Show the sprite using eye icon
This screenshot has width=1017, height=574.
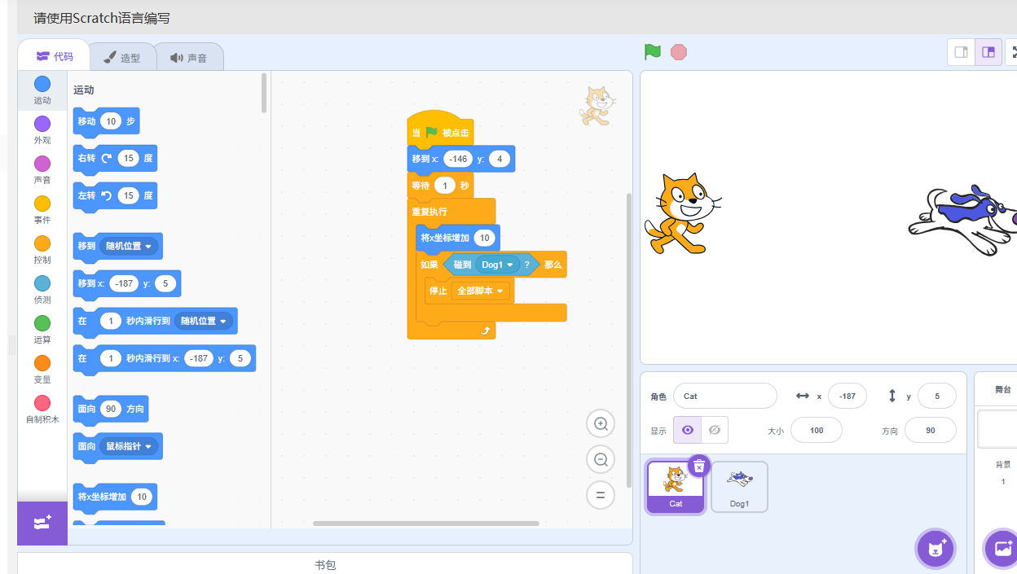click(x=687, y=430)
